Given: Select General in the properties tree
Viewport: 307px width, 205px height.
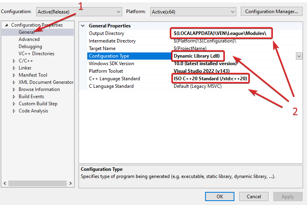Looking at the screenshot, I should [27, 32].
